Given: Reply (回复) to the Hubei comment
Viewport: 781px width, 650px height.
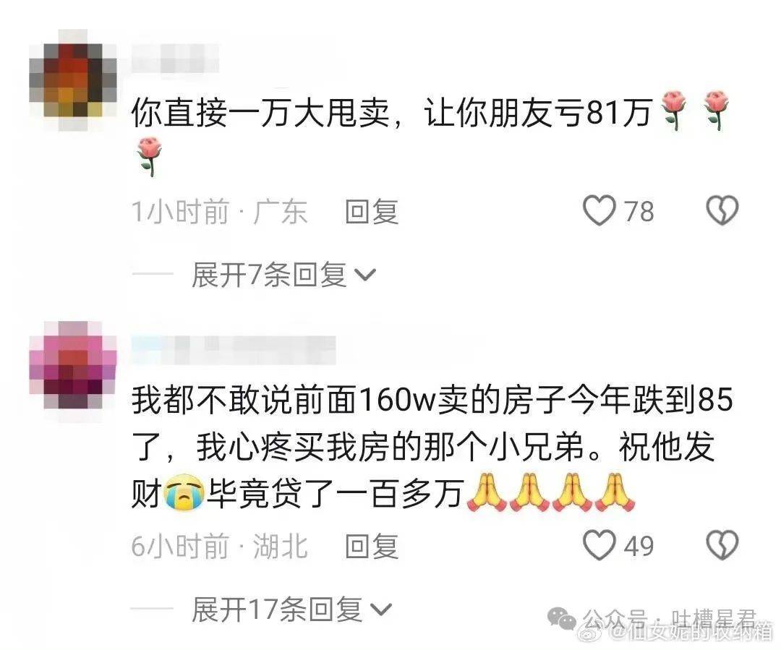Looking at the screenshot, I should [372, 547].
